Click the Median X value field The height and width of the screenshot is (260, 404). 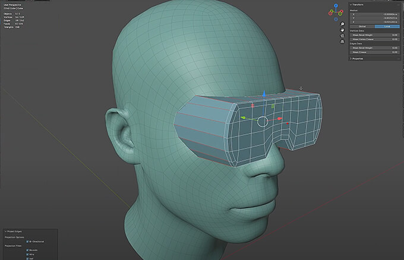(374, 13)
